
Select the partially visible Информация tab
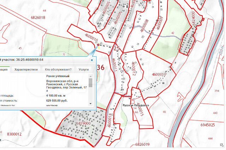(x=4, y=70)
